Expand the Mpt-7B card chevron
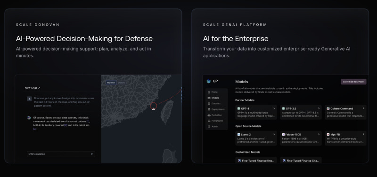This screenshot has height=177, width=377. tap(363, 135)
